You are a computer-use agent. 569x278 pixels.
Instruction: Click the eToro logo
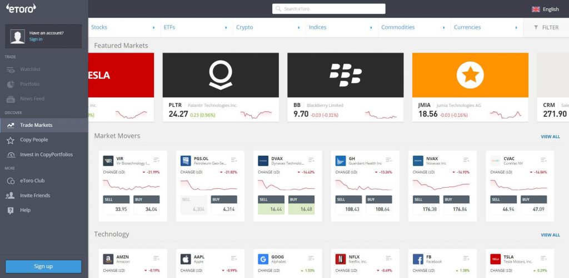pyautogui.click(x=21, y=8)
